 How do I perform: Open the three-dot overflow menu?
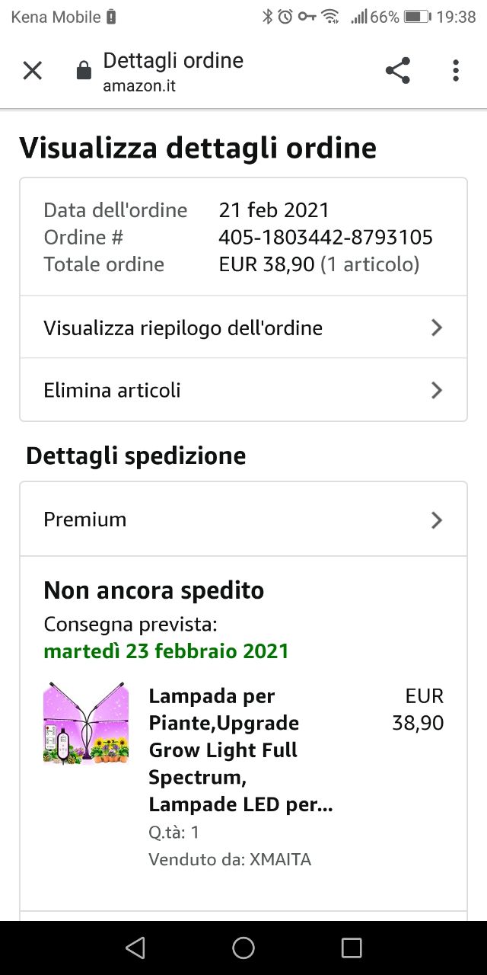click(456, 71)
